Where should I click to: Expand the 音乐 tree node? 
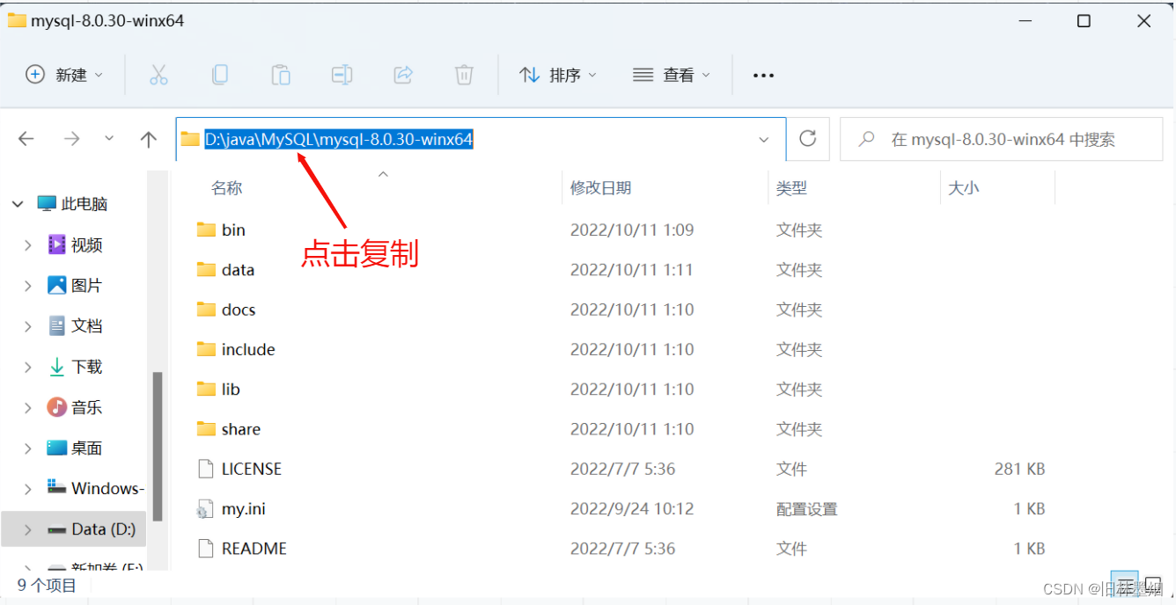click(28, 407)
